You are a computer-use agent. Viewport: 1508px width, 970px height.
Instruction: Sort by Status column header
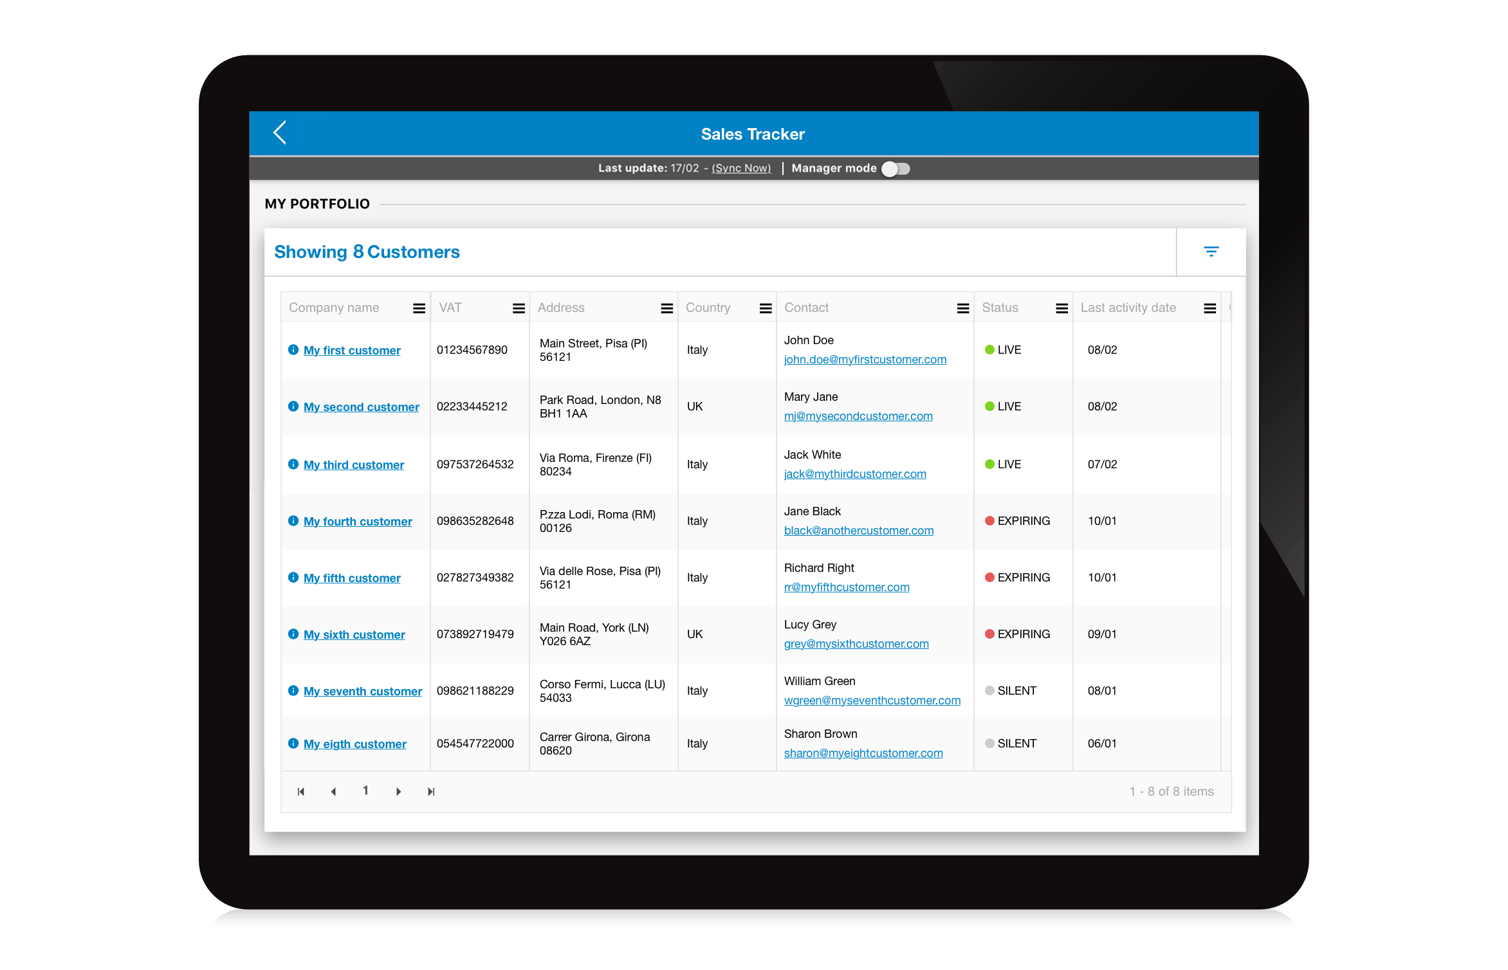[1000, 307]
